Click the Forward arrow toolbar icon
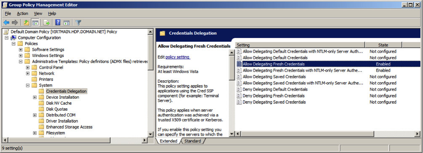Screen dimensions: 423x153 pos(15,22)
